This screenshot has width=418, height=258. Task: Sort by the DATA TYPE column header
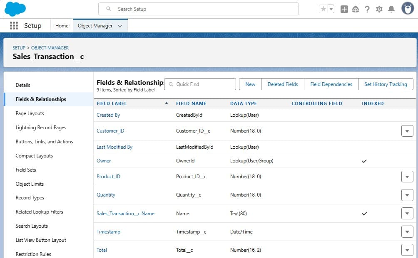[244, 103]
